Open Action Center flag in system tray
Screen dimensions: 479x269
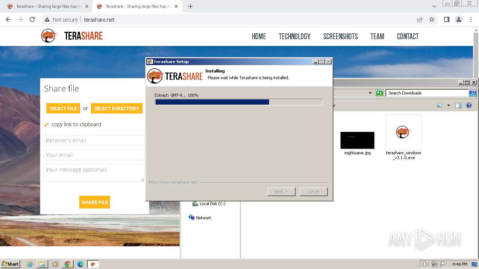pyautogui.click(x=443, y=264)
